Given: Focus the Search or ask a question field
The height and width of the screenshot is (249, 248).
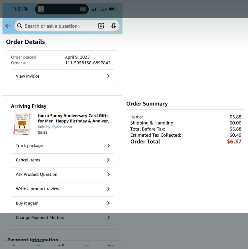Looking at the screenshot, I should pos(59,26).
